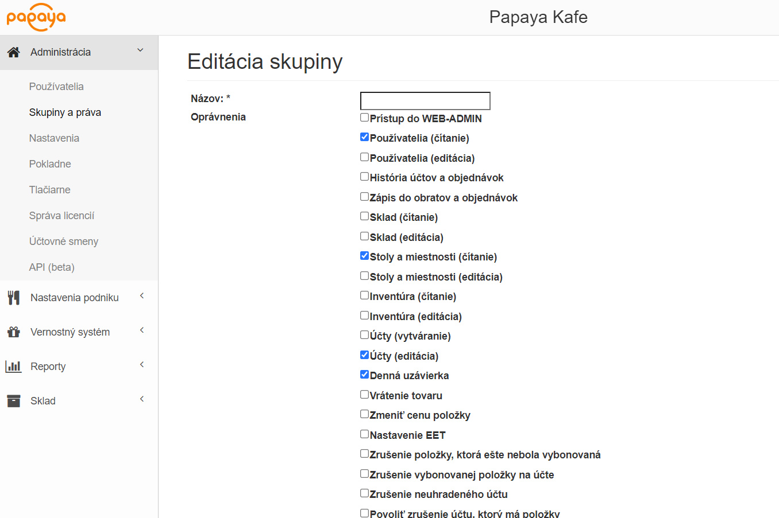This screenshot has width=779, height=518.
Task: Expand the Nastavenia podniku arrow
Action: click(x=141, y=296)
